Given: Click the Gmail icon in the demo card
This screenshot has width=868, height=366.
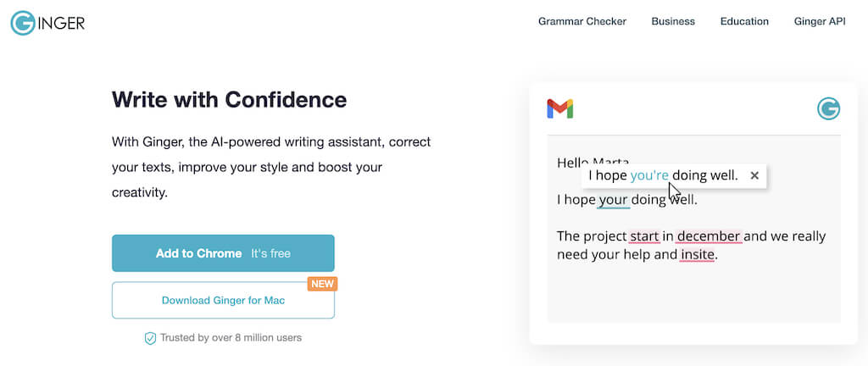Looking at the screenshot, I should (559, 108).
